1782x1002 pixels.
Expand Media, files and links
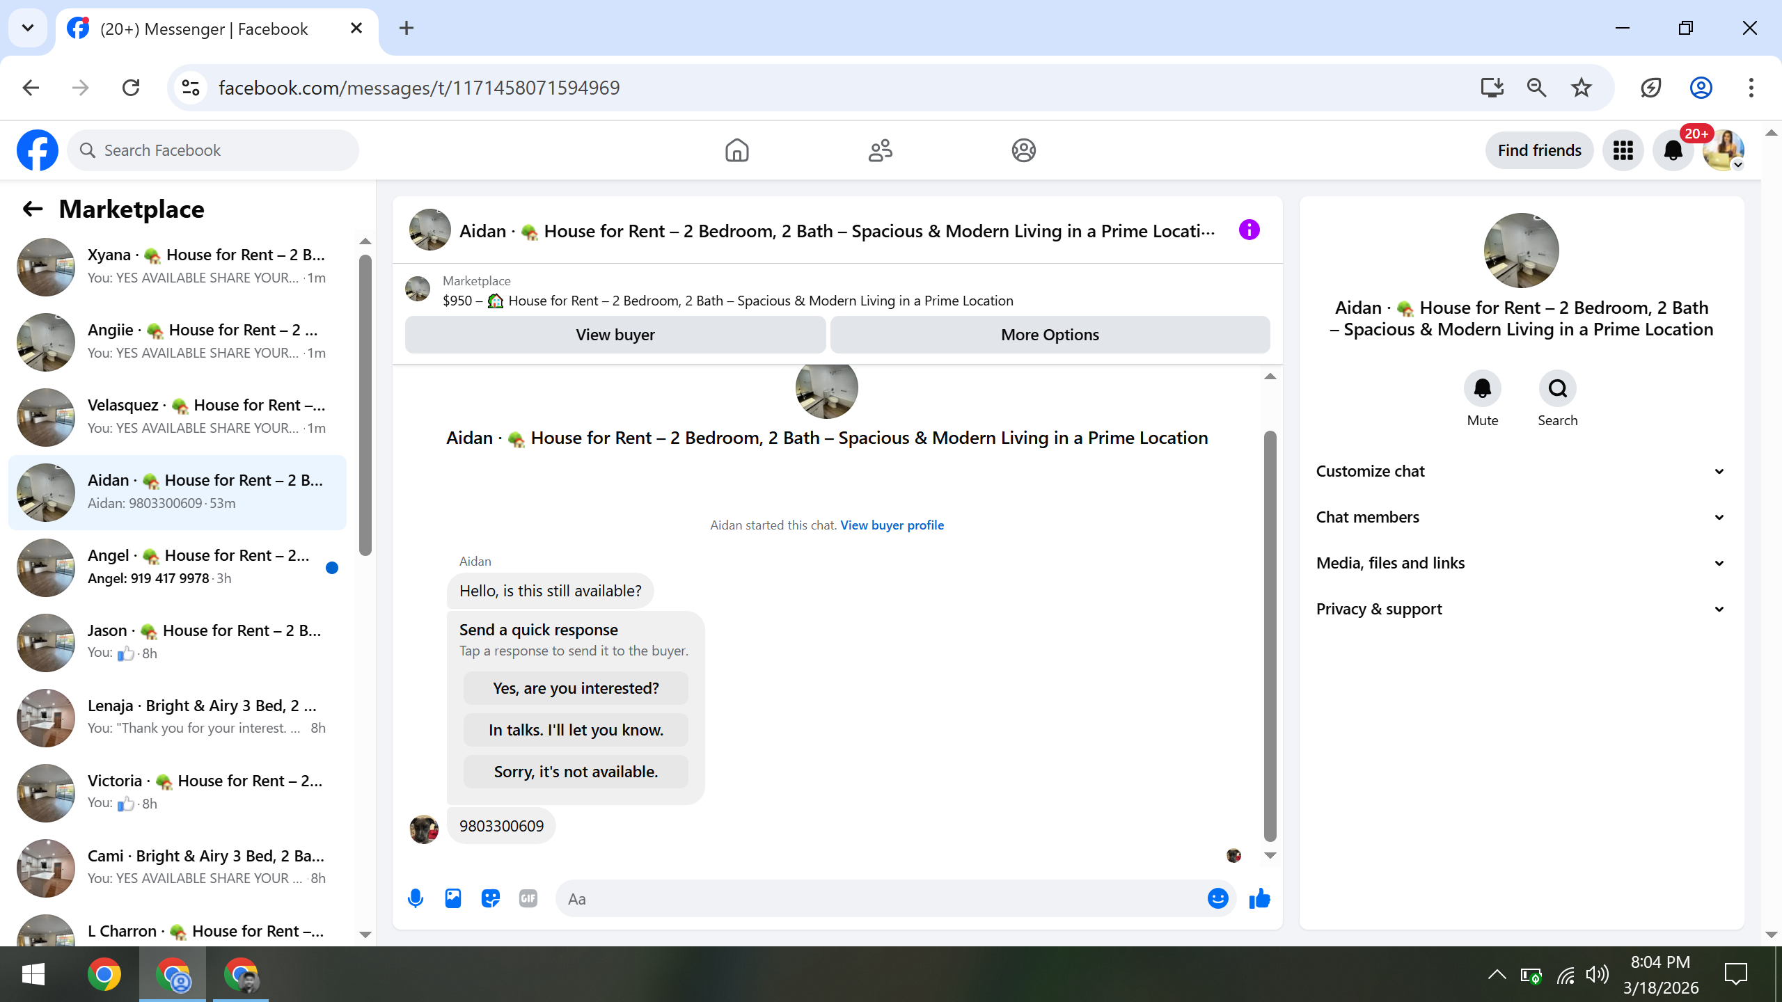tap(1521, 563)
